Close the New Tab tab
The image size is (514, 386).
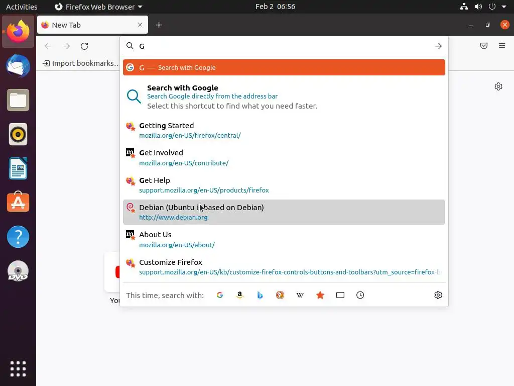[x=140, y=25]
